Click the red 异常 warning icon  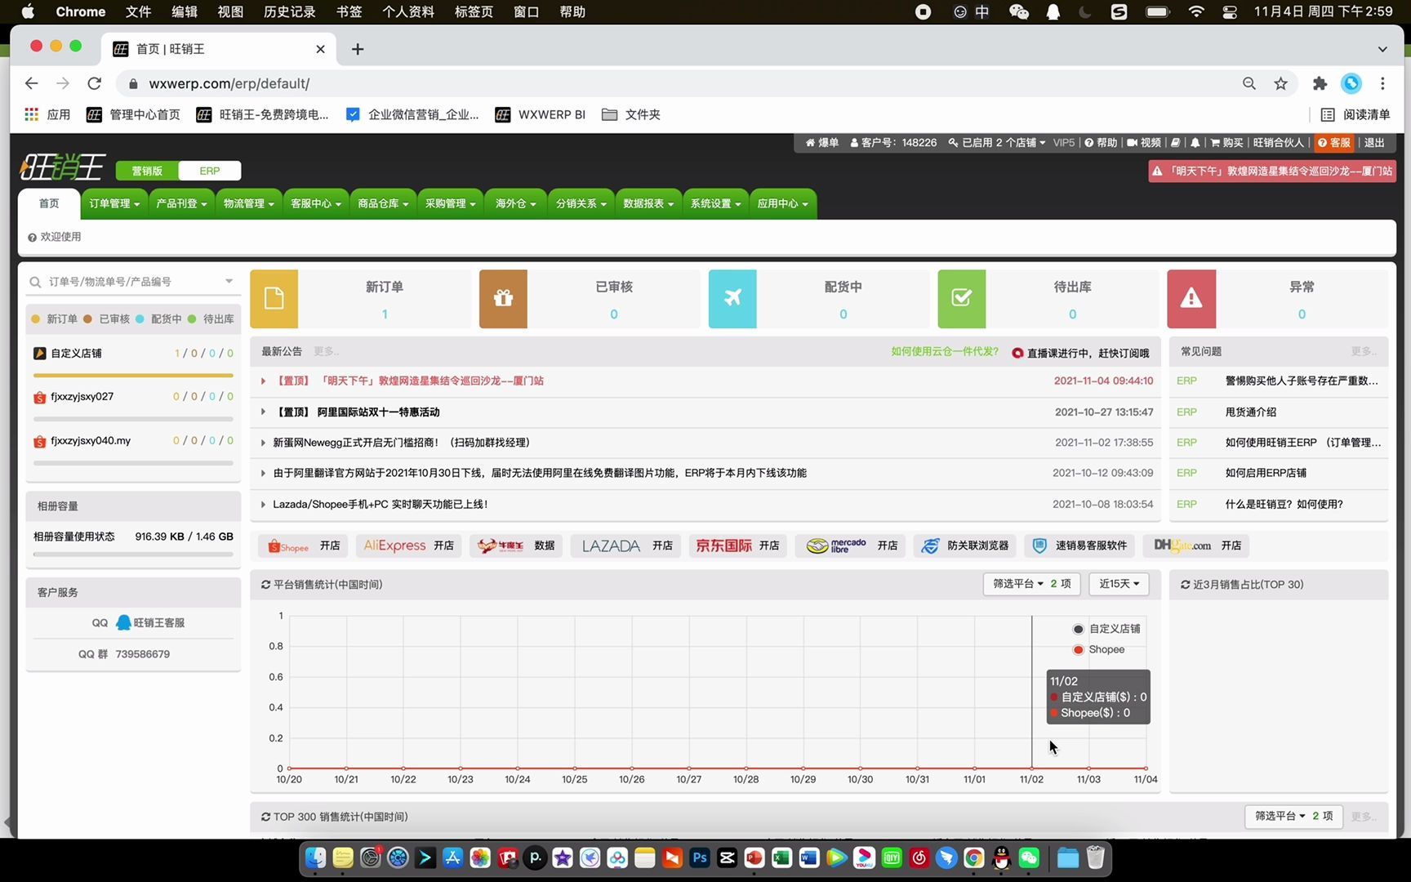click(x=1191, y=299)
